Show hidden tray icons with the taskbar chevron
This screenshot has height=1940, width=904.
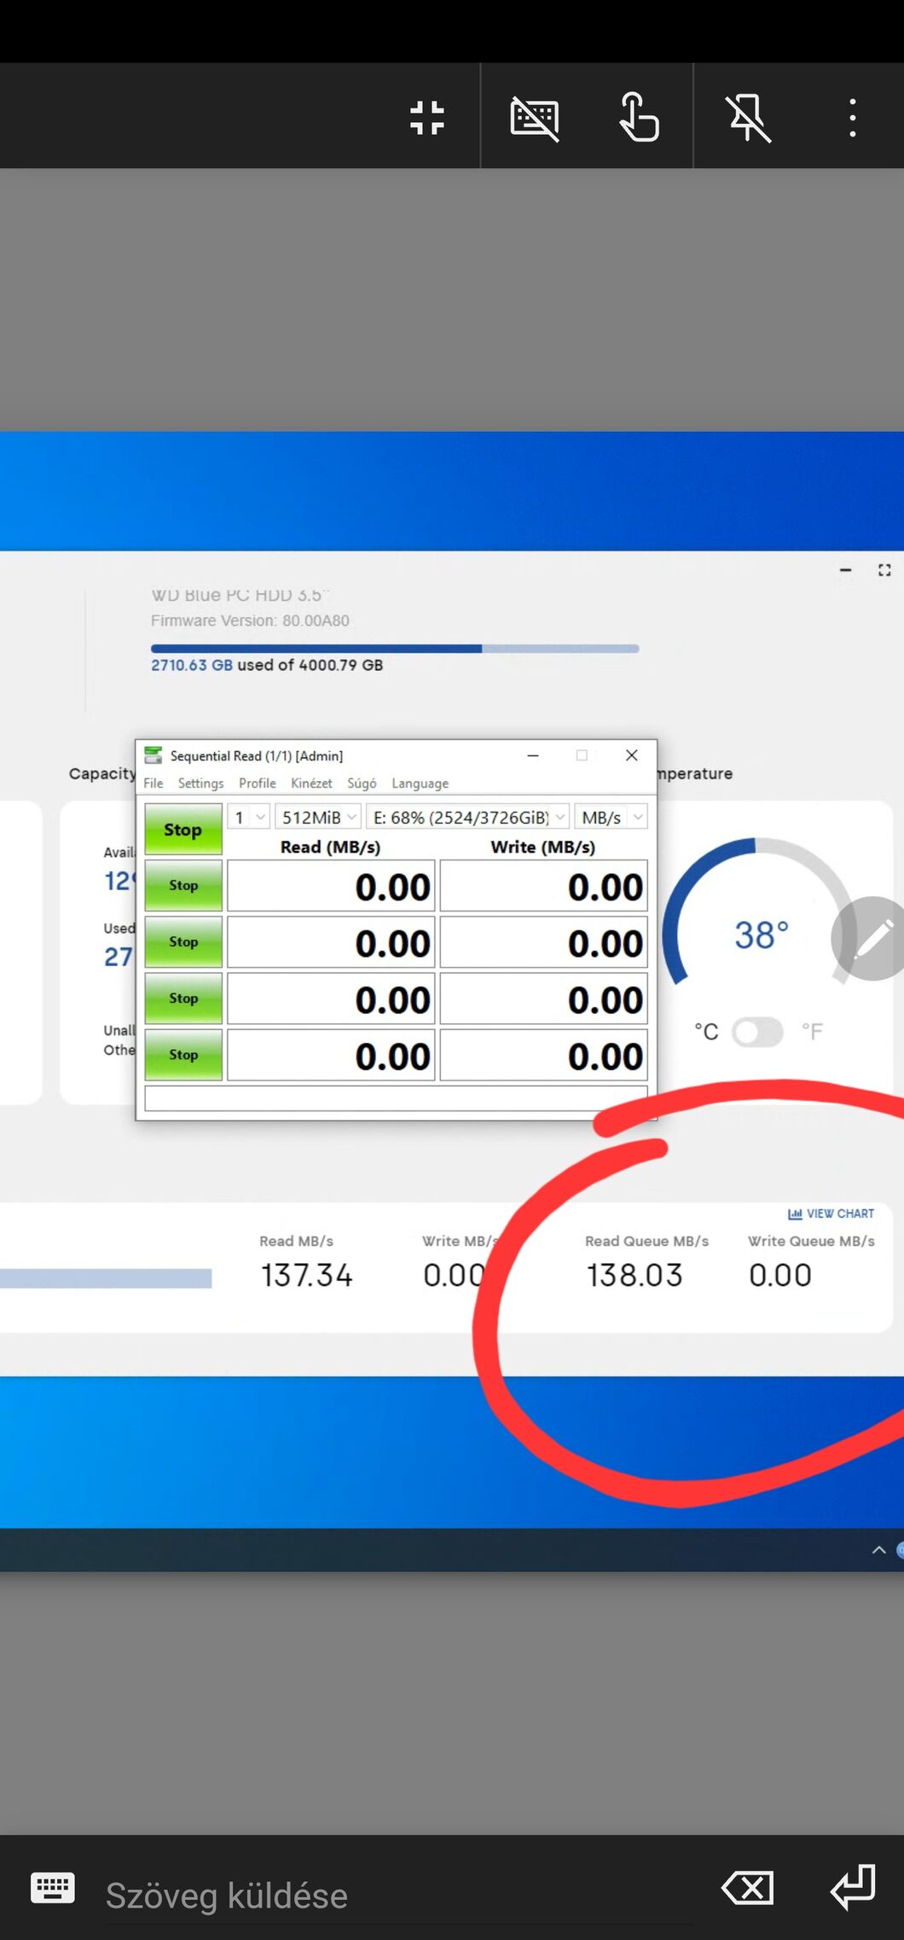pos(878,1550)
